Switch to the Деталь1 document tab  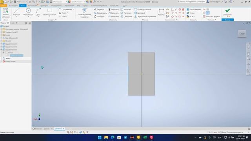47,129
